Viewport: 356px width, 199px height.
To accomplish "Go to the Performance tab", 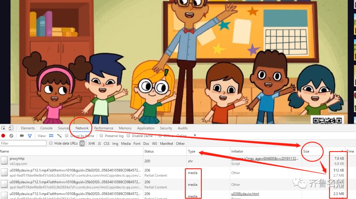I will point(104,128).
